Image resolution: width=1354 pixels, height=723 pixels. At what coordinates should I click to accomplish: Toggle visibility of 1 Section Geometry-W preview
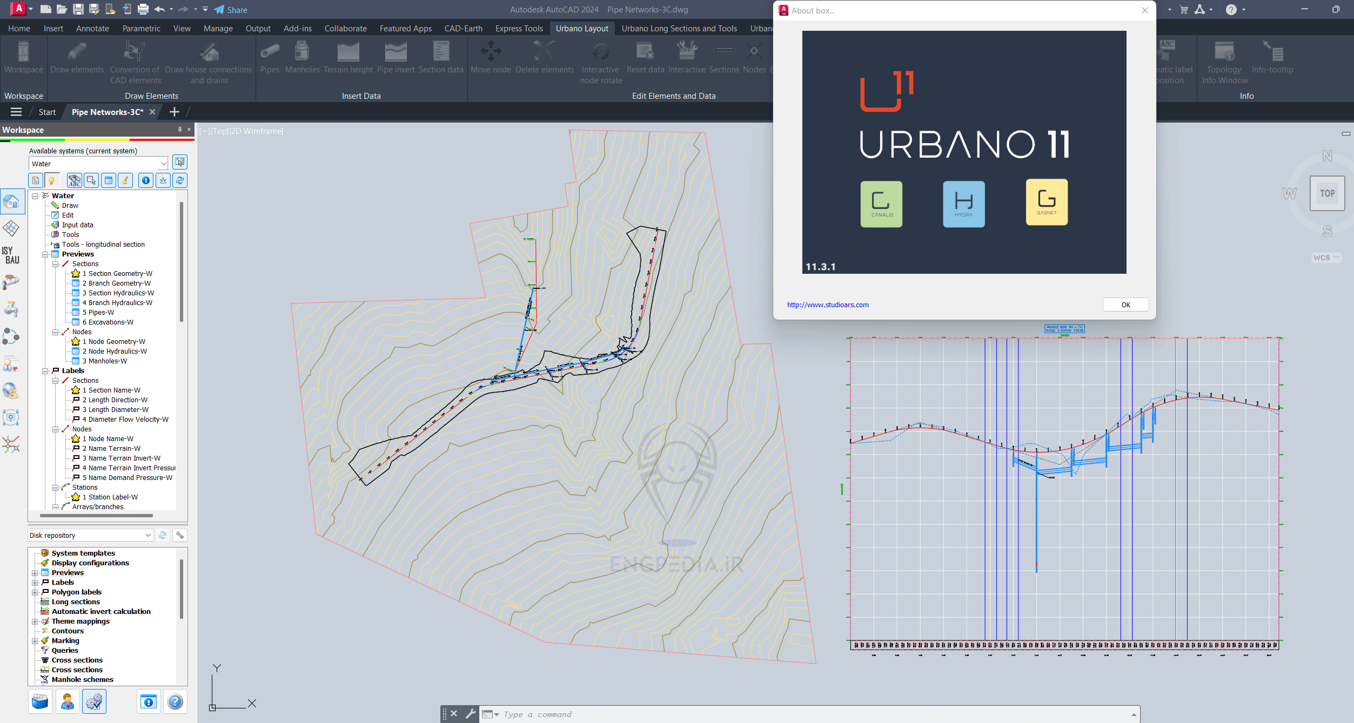pos(76,274)
